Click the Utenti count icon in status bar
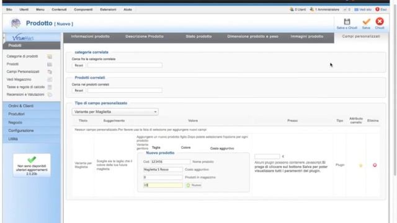 coord(292,9)
